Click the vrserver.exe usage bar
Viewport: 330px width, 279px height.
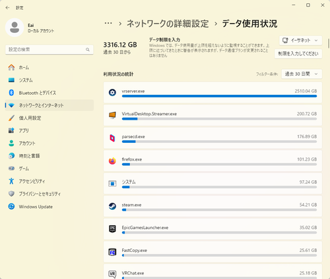coord(219,96)
